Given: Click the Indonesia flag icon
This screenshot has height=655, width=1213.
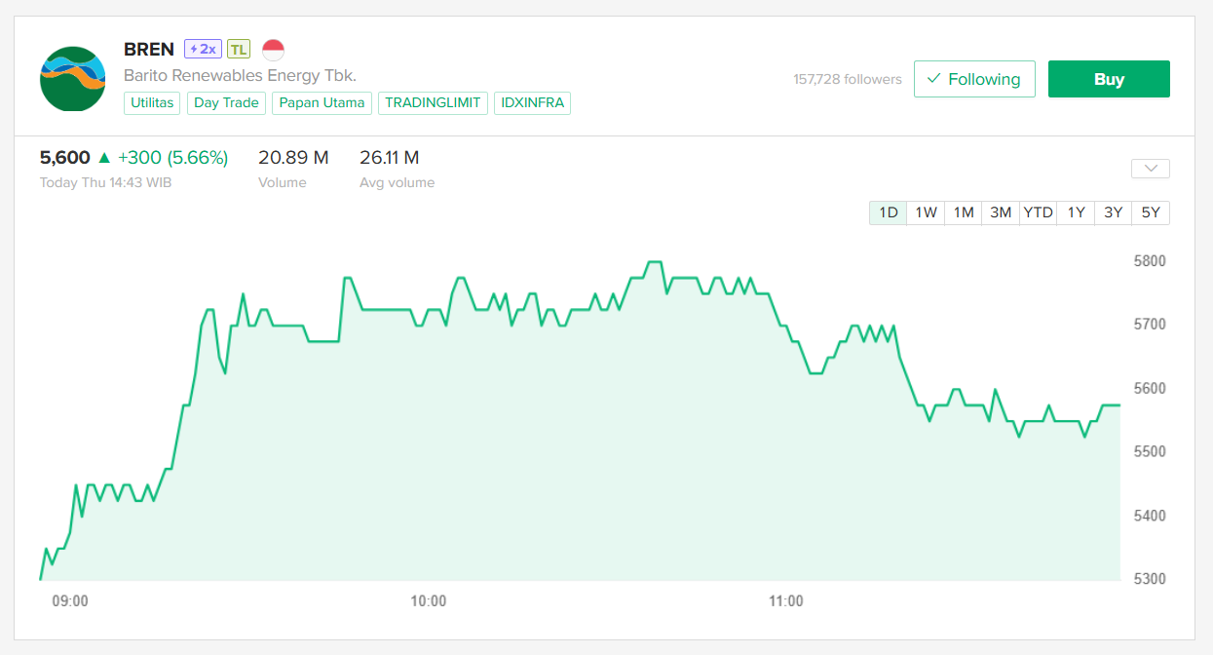Looking at the screenshot, I should click(274, 49).
